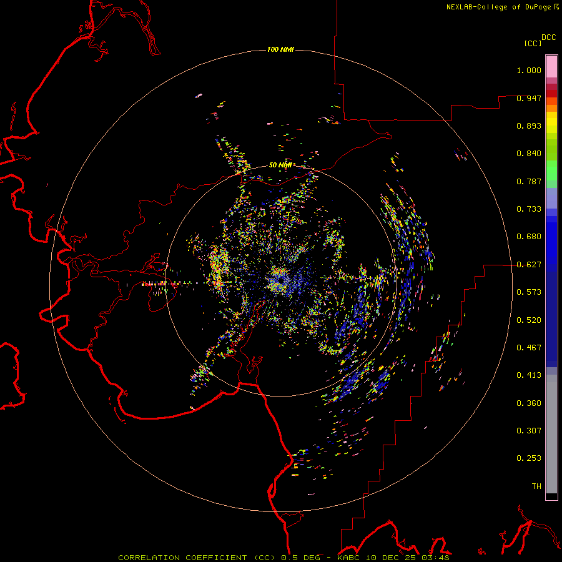Click the 10 DEC 25 date text
This screenshot has width=562, height=562.
[x=391, y=558]
